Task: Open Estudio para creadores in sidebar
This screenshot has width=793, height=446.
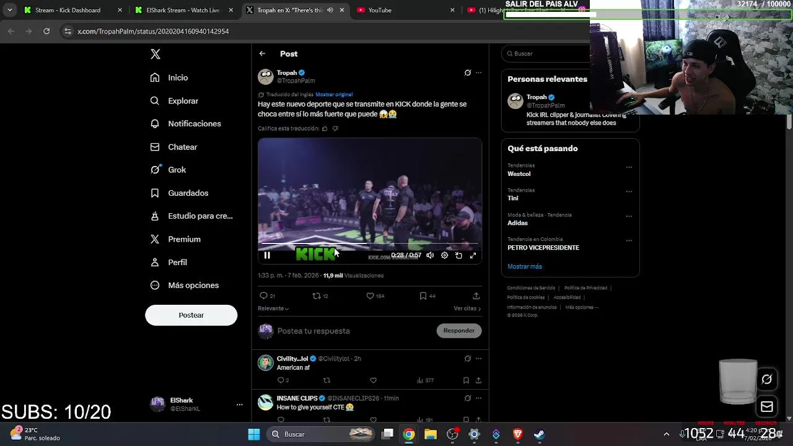Action: pos(191,216)
